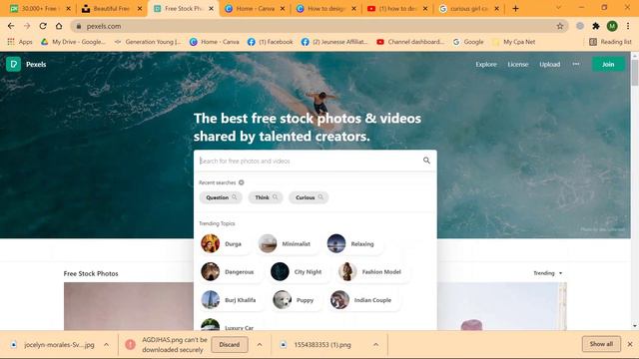
Task: Clear recent searches with the X icon
Action: 242,182
